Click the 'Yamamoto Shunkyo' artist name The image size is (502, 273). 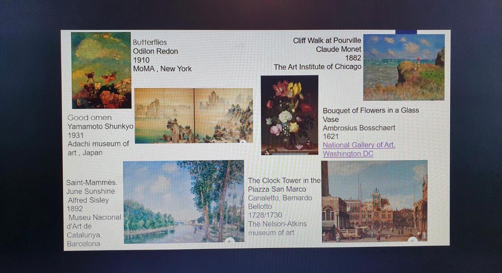(x=100, y=126)
